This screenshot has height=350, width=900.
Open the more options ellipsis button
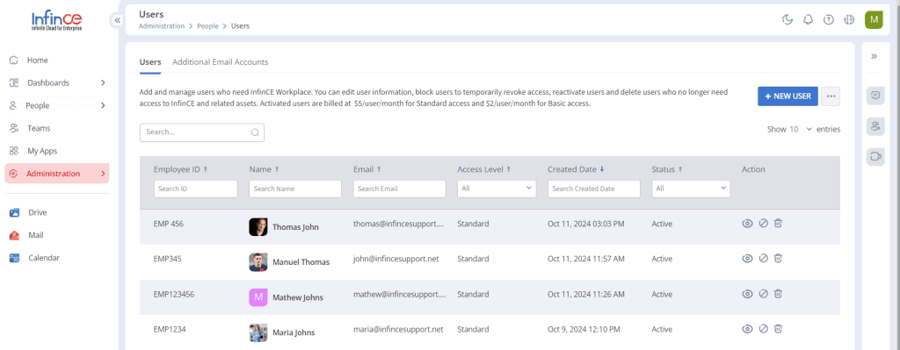coord(831,96)
